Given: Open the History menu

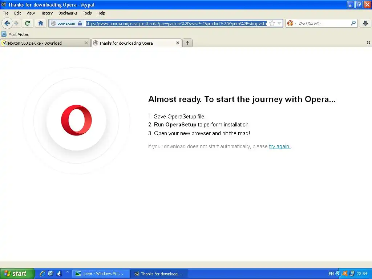Looking at the screenshot, I should tap(46, 13).
